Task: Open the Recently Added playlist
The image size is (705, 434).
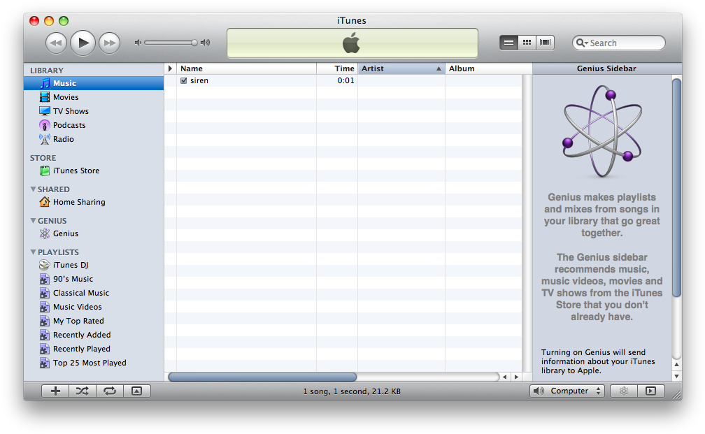Action: 81,335
